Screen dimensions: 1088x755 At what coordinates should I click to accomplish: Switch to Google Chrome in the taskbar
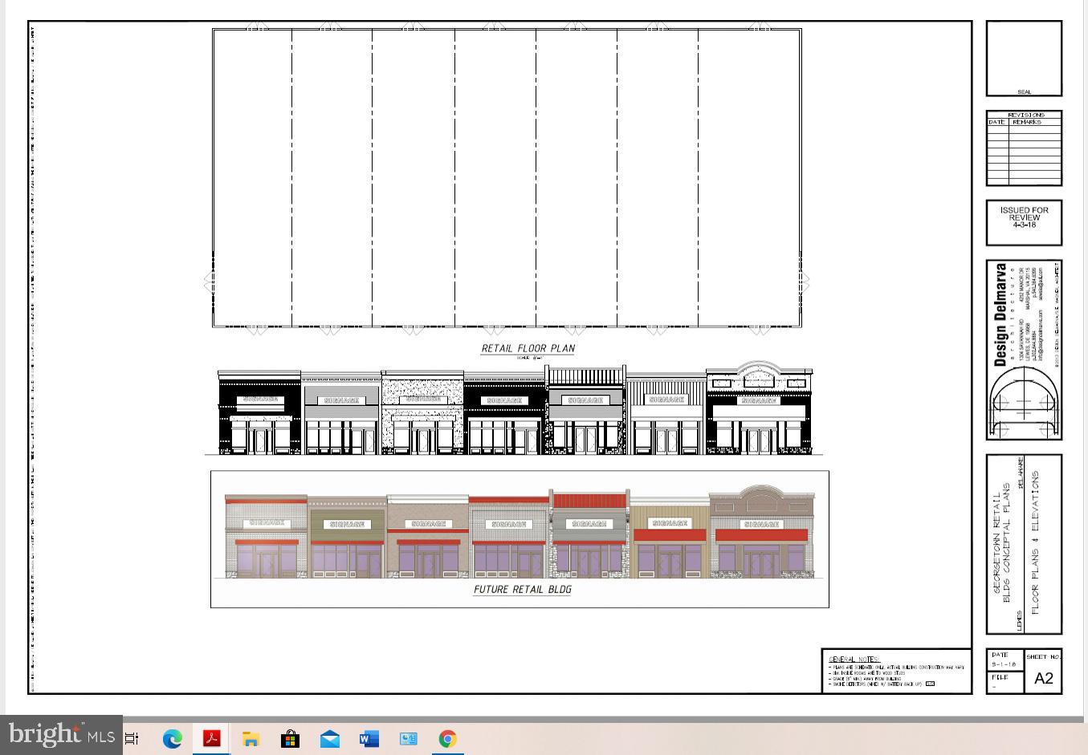point(447,738)
